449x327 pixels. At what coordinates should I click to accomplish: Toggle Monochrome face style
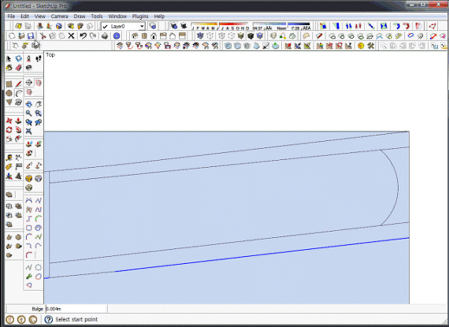pos(260,35)
